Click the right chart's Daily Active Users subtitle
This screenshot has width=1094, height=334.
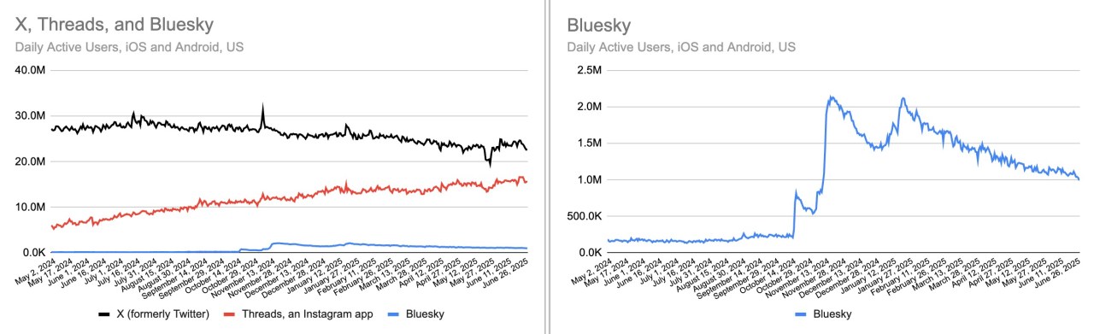[680, 47]
